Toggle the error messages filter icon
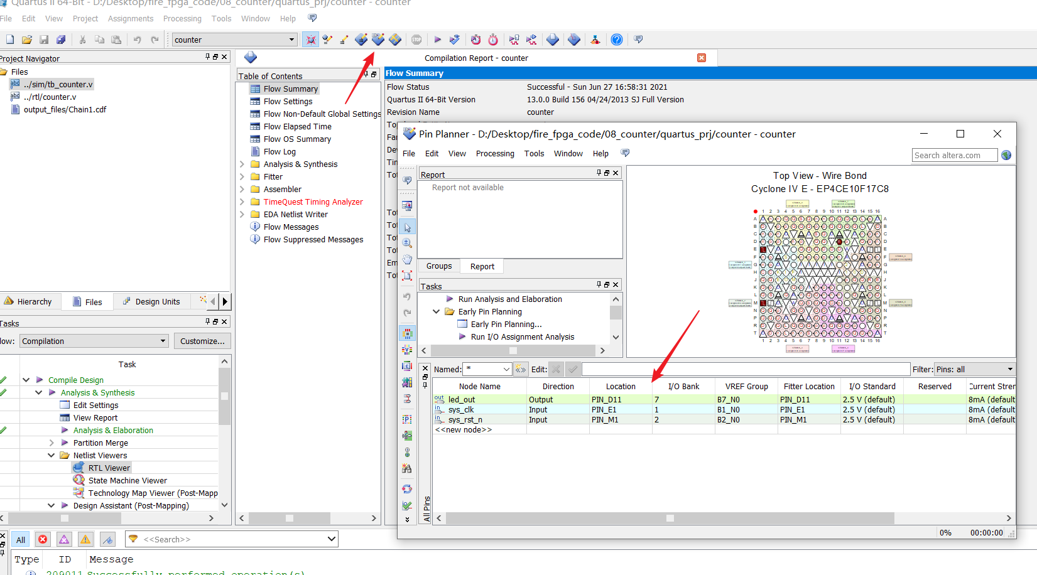1037x575 pixels. tap(43, 539)
